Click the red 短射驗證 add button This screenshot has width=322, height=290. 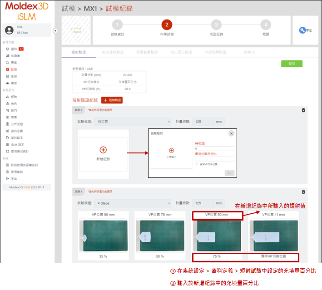tap(112, 100)
